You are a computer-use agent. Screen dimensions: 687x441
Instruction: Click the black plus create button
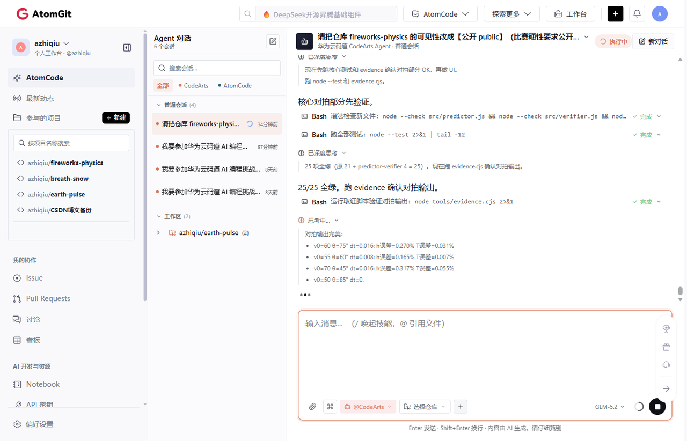point(615,14)
